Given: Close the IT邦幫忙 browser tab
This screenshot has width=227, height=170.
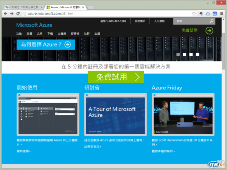Looking at the screenshot, I should pos(42,7).
